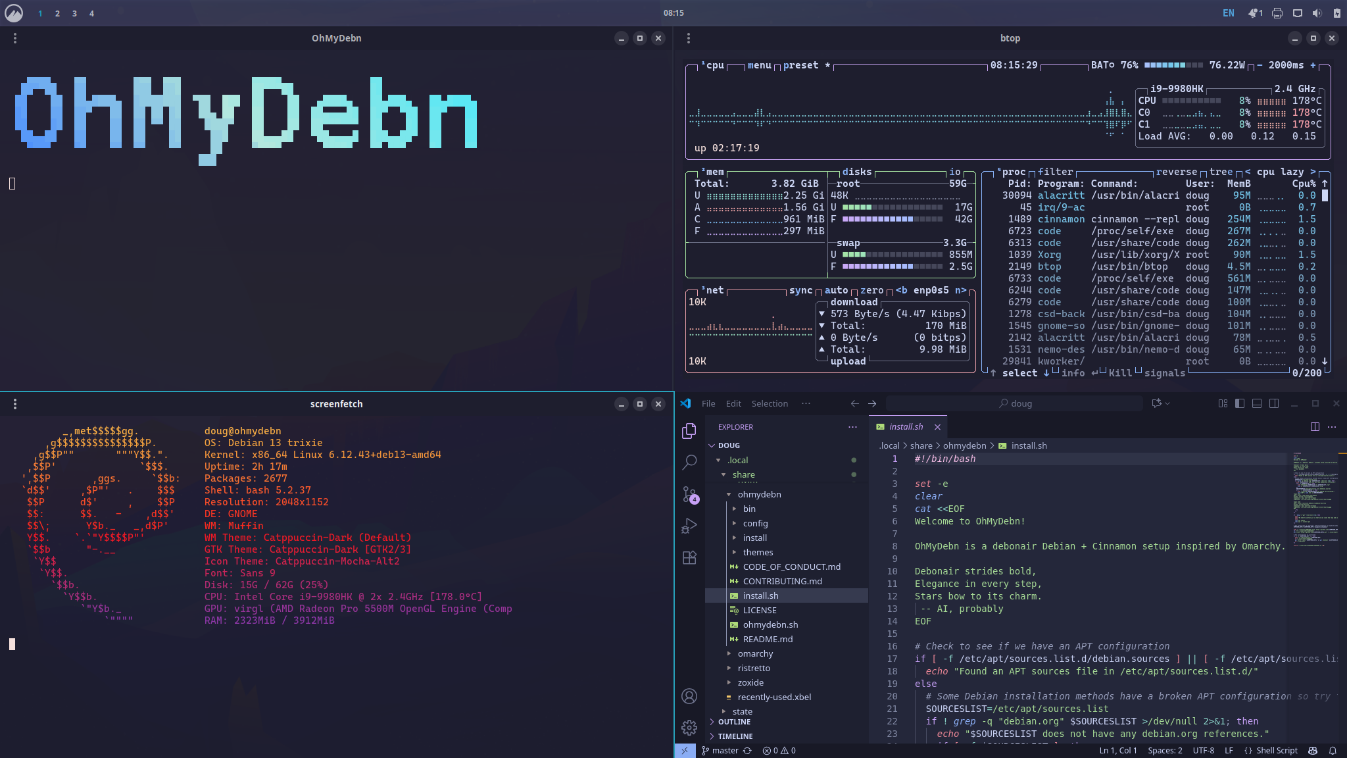The image size is (1347, 758).
Task: Expand the TIMELINE section
Action: pyautogui.click(x=735, y=736)
